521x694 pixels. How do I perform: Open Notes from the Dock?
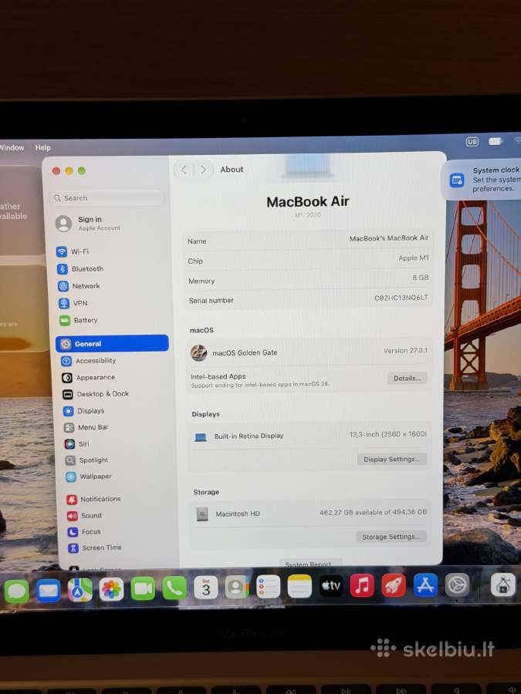coord(299,587)
